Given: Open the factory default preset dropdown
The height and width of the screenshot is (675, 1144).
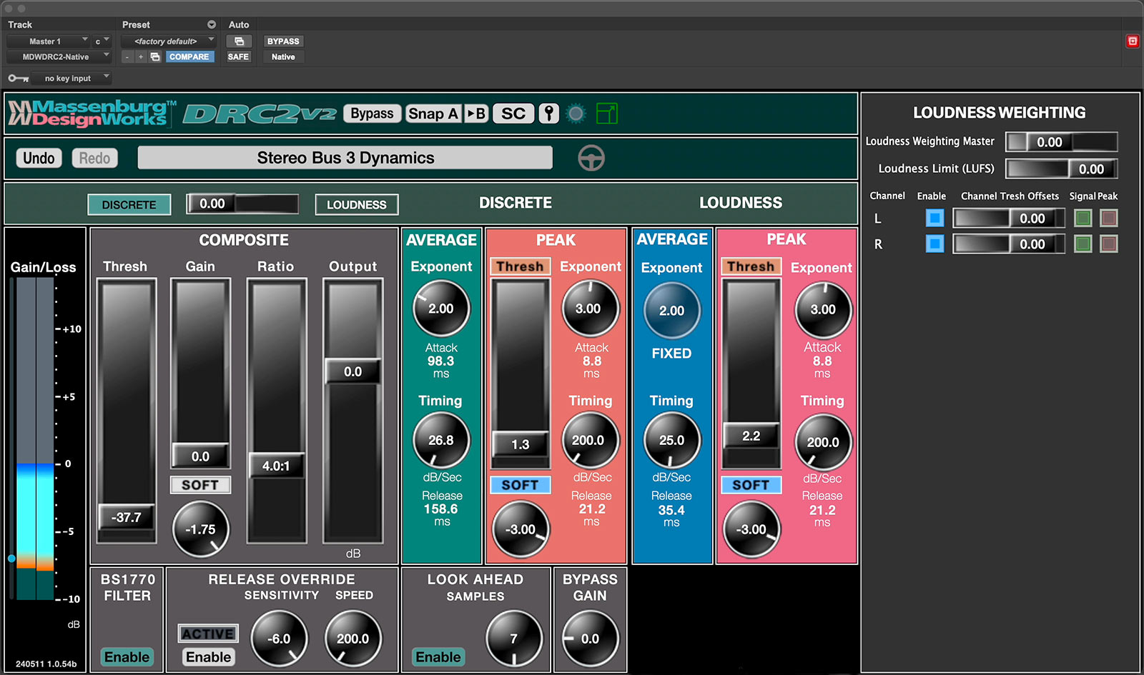Looking at the screenshot, I should pos(168,41).
